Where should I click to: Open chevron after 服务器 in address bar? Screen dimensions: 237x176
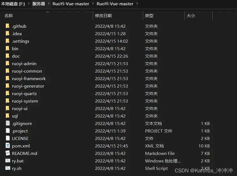pyautogui.click(x=49, y=4)
